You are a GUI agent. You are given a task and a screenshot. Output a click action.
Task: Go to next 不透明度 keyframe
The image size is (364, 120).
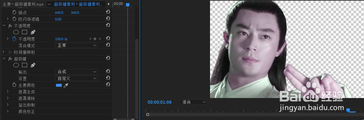pos(100,39)
